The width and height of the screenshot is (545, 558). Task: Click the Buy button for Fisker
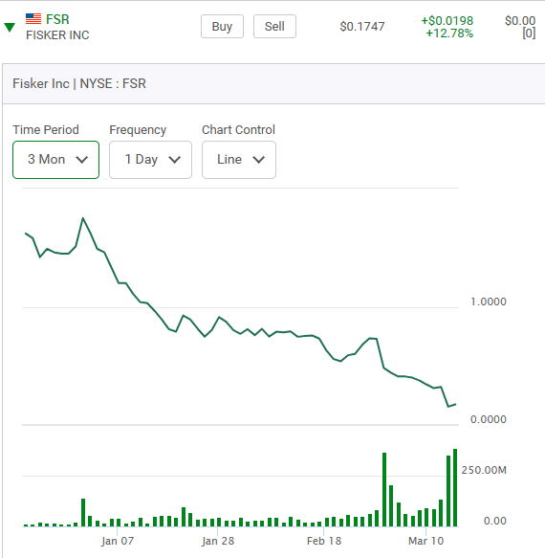click(222, 27)
